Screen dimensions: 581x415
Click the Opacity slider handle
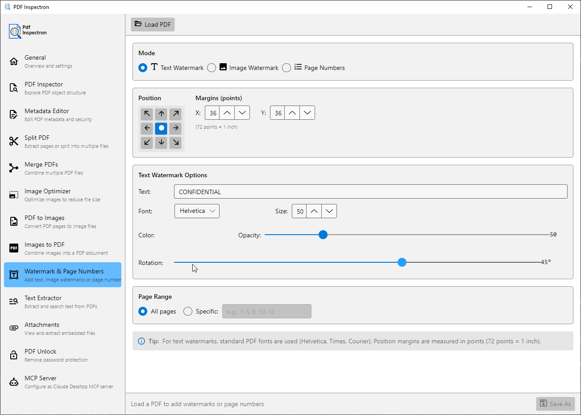click(323, 235)
